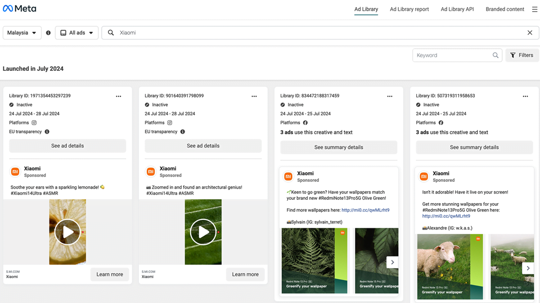Open the All ads category dropdown

point(77,33)
